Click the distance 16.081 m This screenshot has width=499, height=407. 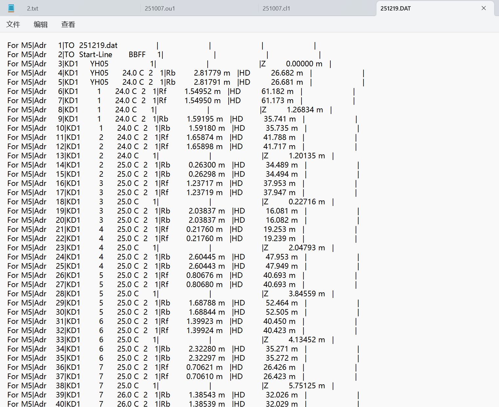[282, 211]
